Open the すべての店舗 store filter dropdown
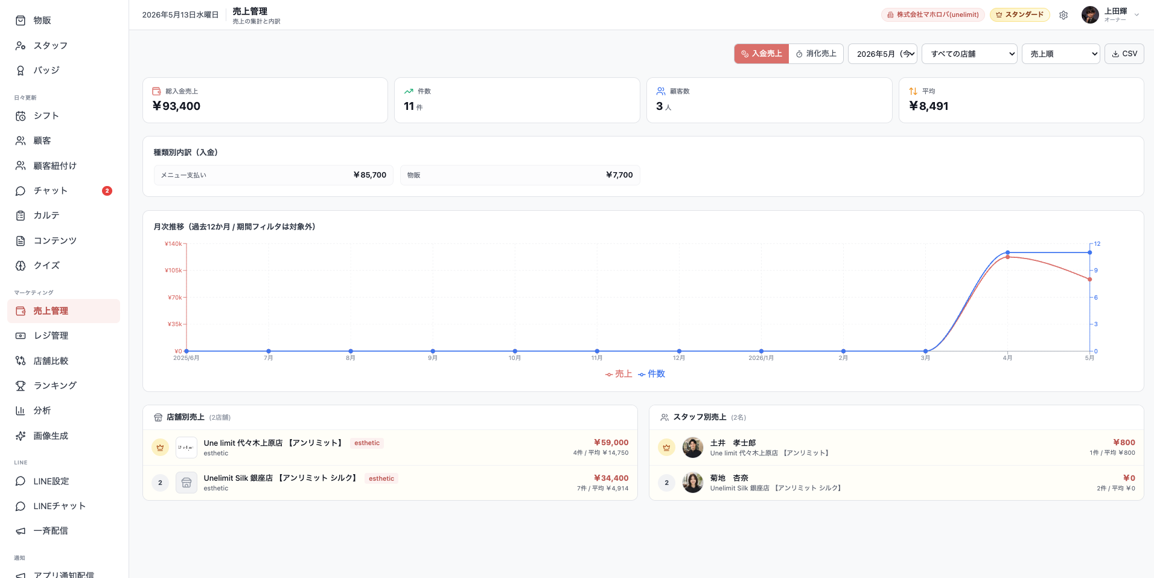 point(969,54)
